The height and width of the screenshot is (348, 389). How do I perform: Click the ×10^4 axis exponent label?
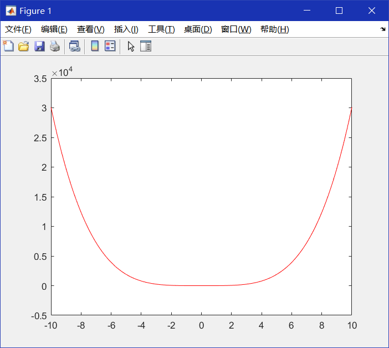pos(62,72)
